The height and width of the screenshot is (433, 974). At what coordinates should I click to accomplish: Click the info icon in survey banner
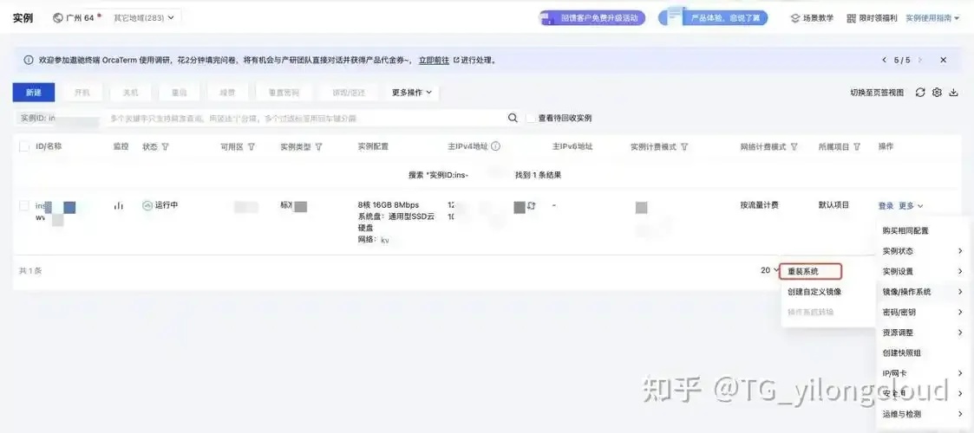pos(28,60)
